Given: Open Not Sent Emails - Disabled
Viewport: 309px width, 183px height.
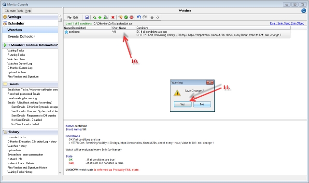Looking at the screenshot, I should click(x=27, y=120).
